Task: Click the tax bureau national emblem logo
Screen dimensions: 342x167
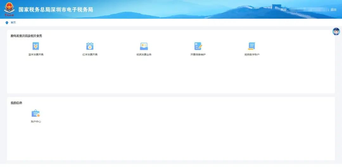Action: (9, 9)
